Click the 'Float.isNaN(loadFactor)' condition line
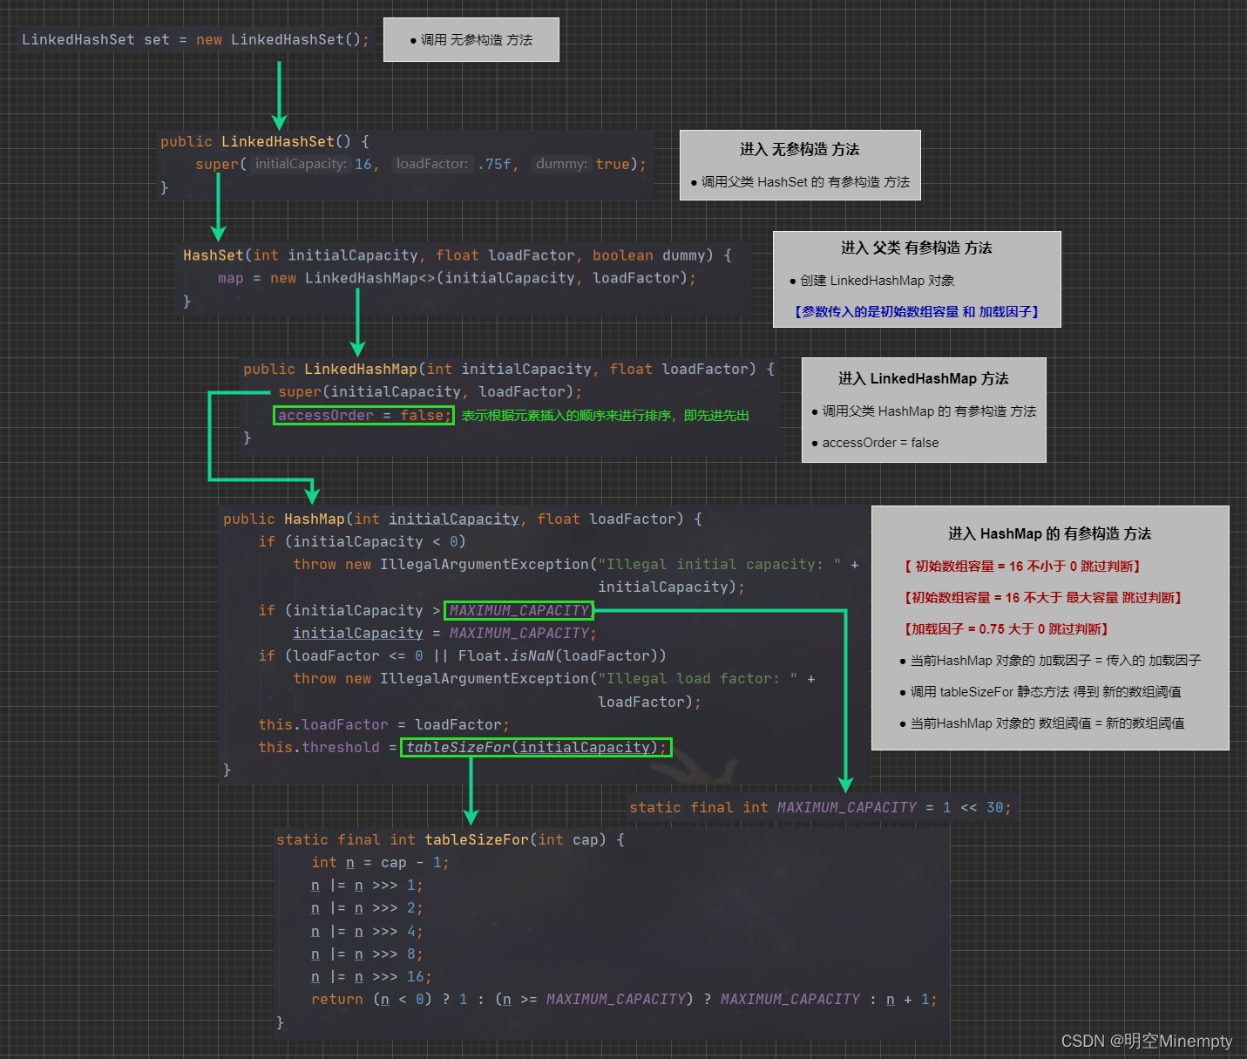 coord(462,655)
